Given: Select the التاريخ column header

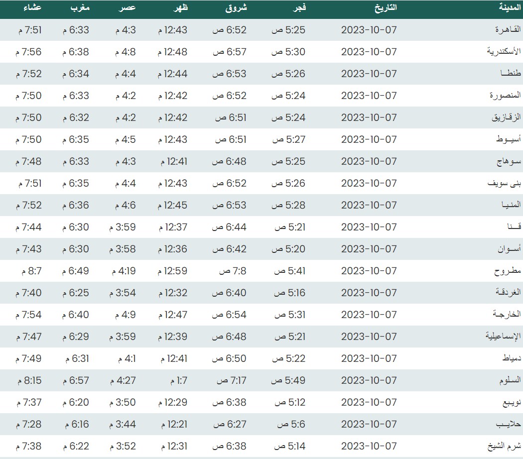Looking at the screenshot, I should pyautogui.click(x=385, y=8).
